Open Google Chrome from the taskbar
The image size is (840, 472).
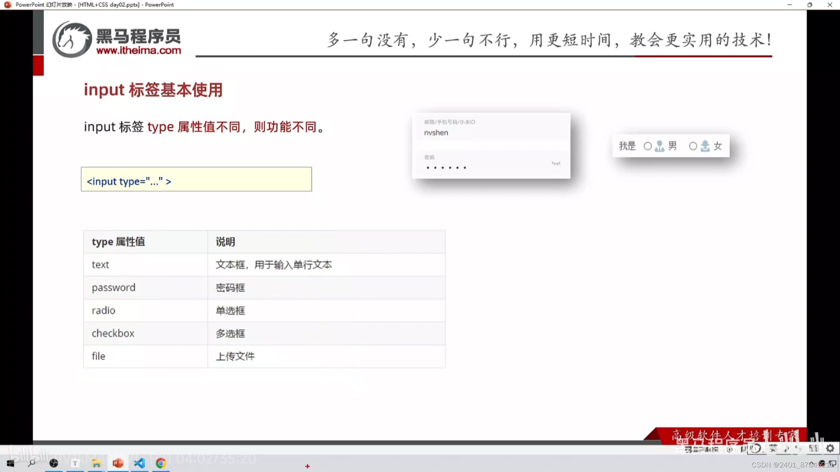(161, 463)
